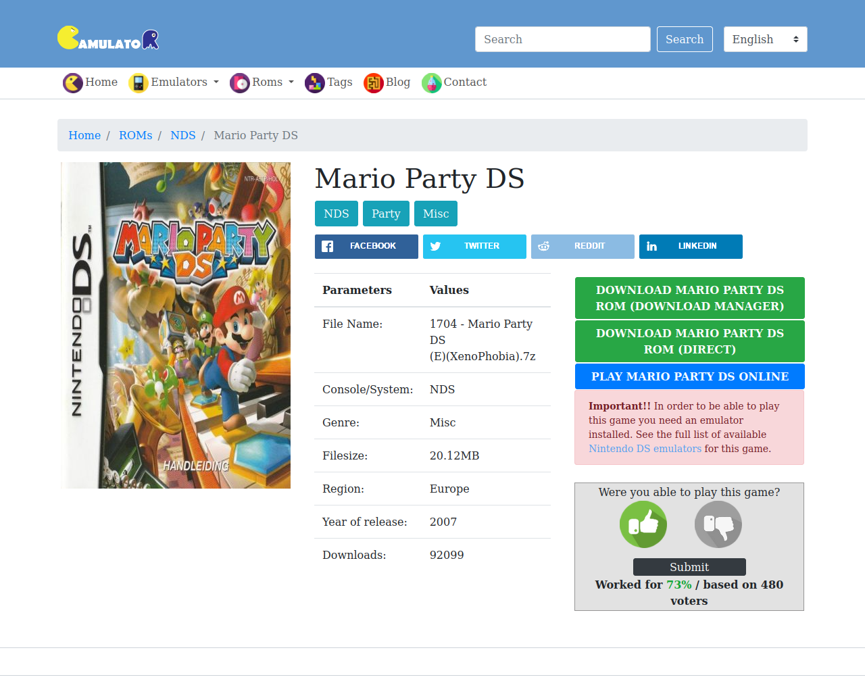Go to Home in the breadcrumb
This screenshot has height=692, width=865.
[x=84, y=135]
